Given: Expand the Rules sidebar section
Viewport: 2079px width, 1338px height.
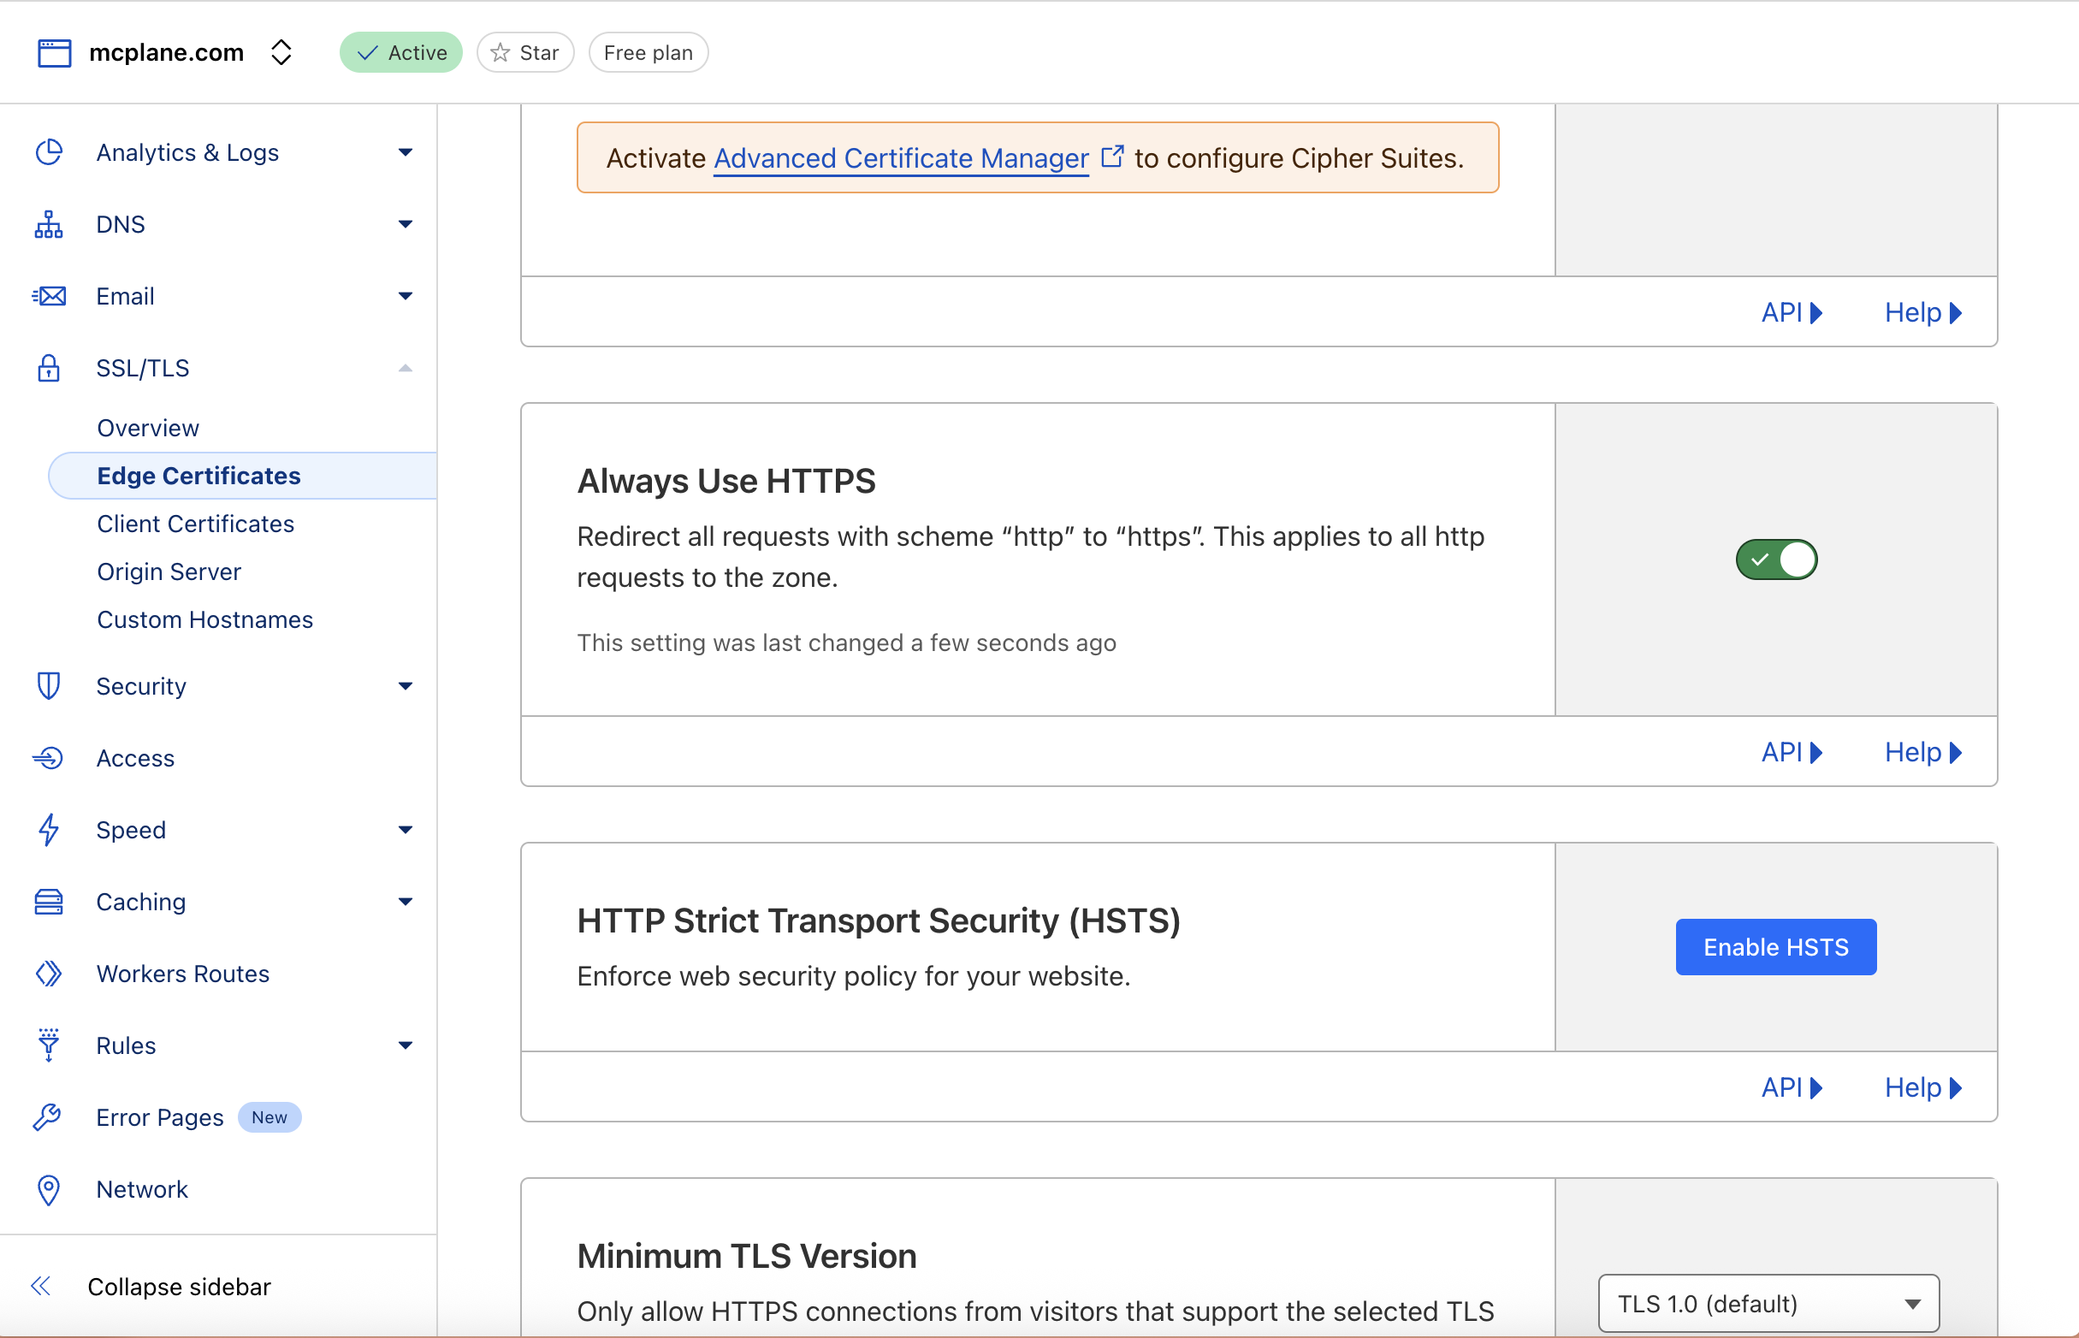Looking at the screenshot, I should (x=405, y=1045).
